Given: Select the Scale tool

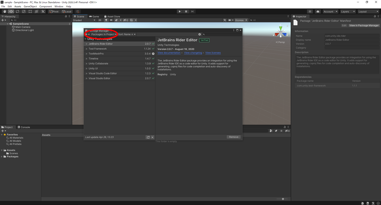Looking at the screenshot, I should pyautogui.click(x=24, y=11).
